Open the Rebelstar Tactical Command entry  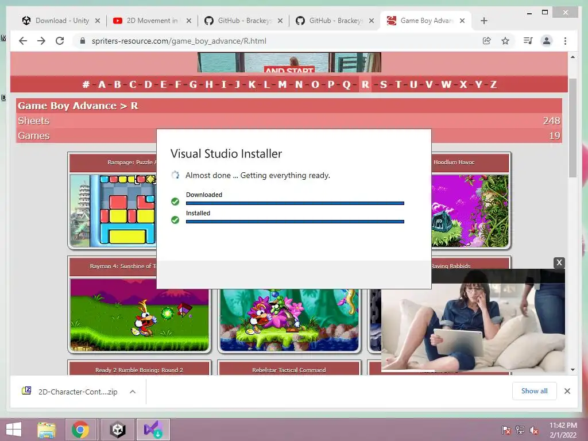pyautogui.click(x=289, y=370)
